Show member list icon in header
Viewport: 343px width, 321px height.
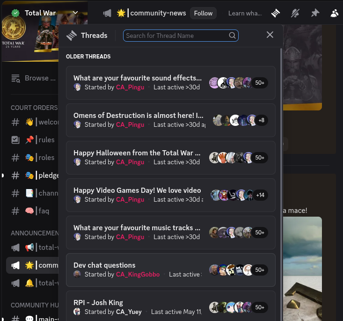[335, 14]
